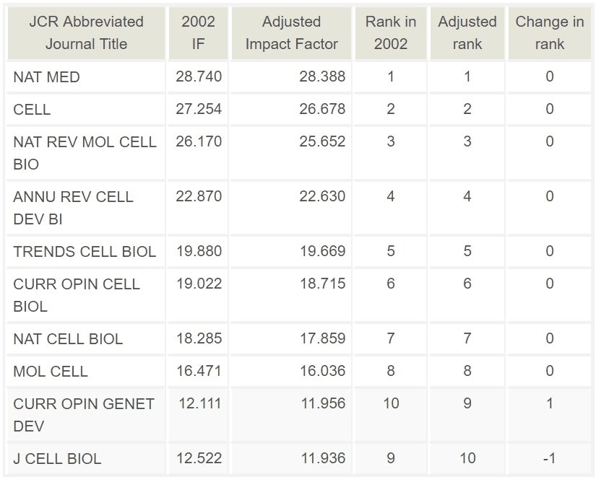Select the J CELL BIOL journal cell

point(86,458)
